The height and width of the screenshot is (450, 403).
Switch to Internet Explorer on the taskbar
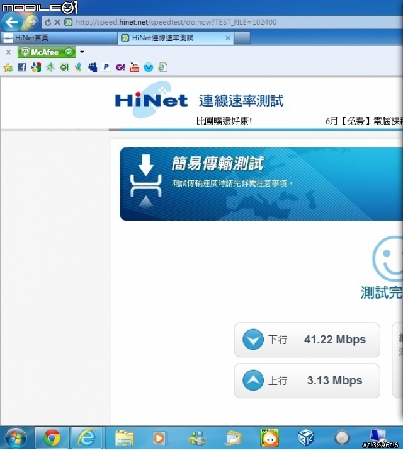coord(87,438)
